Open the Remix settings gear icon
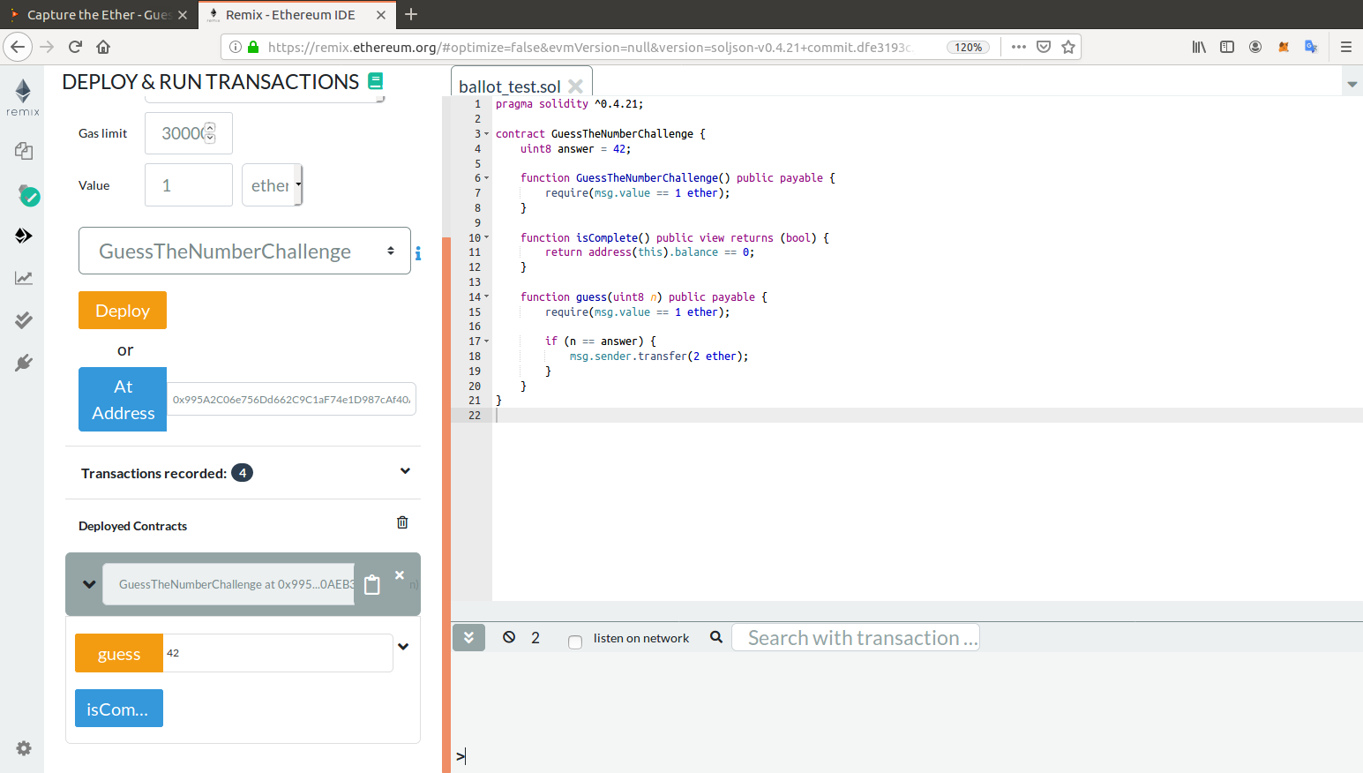The image size is (1363, 773). coord(24,748)
